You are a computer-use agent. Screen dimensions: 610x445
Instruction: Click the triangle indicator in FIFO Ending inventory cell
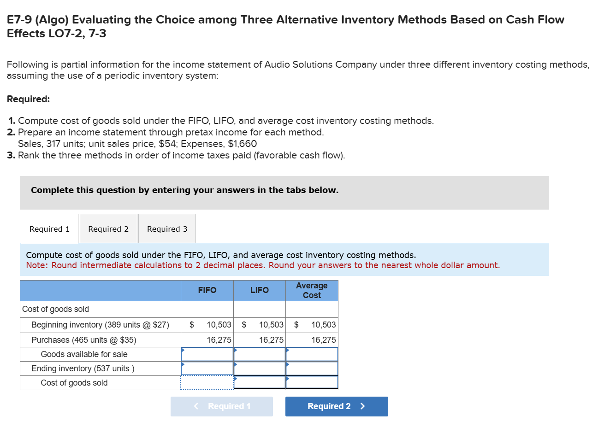click(x=183, y=365)
